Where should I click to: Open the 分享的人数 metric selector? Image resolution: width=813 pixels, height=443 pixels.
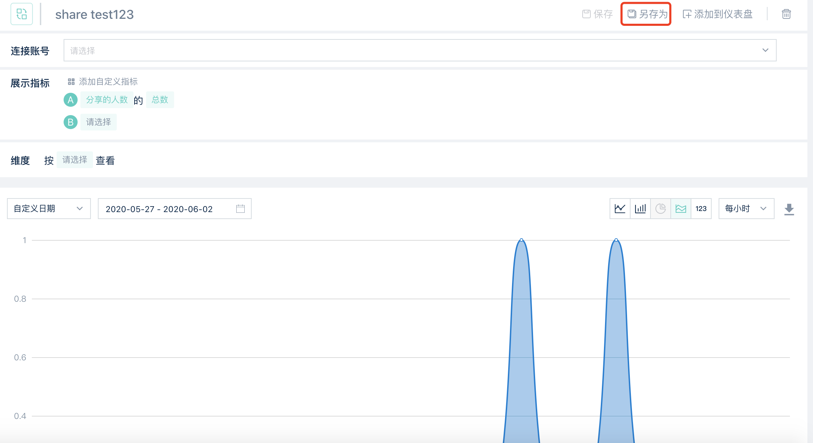[107, 100]
